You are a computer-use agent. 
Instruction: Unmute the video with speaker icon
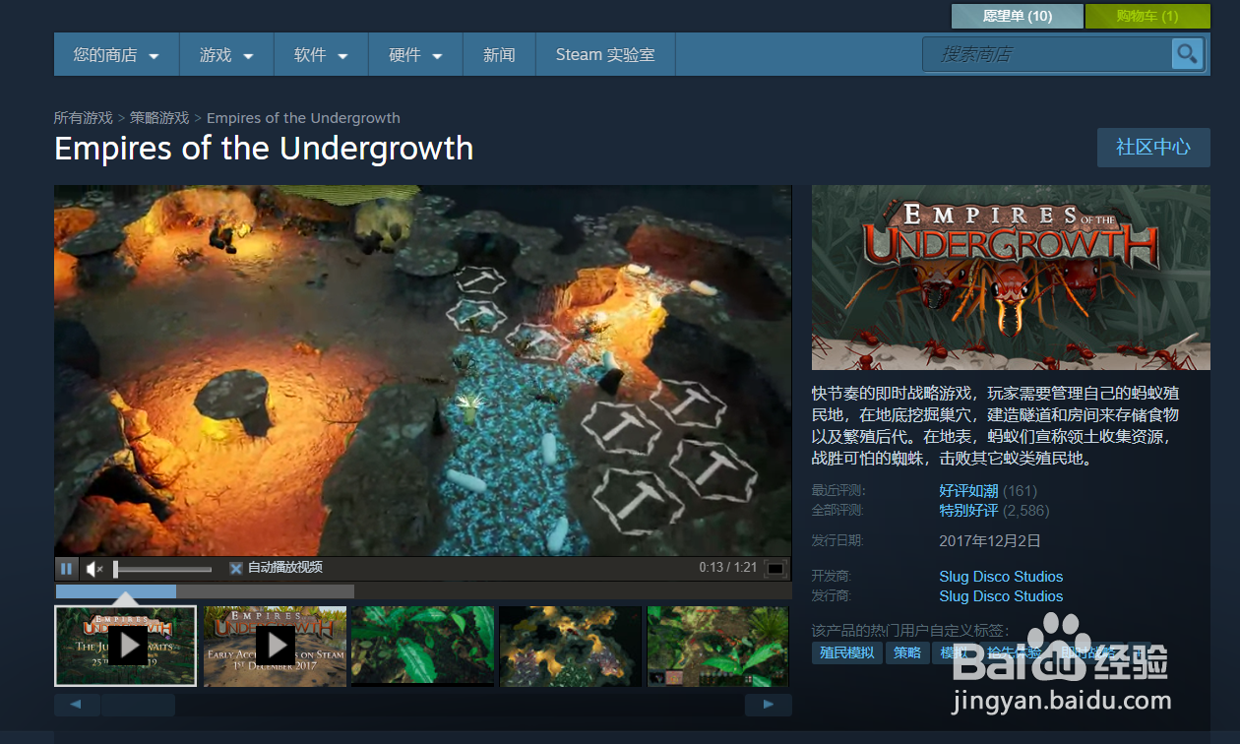pos(94,569)
